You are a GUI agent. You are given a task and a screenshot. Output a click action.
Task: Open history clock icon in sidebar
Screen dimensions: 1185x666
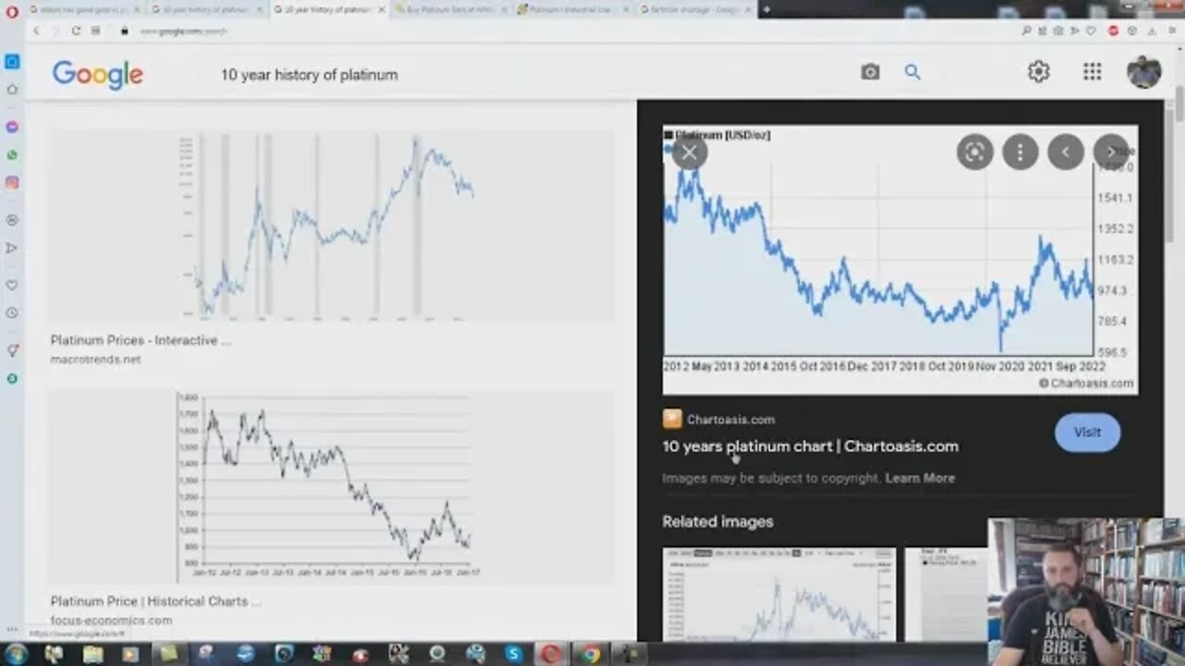coord(12,313)
